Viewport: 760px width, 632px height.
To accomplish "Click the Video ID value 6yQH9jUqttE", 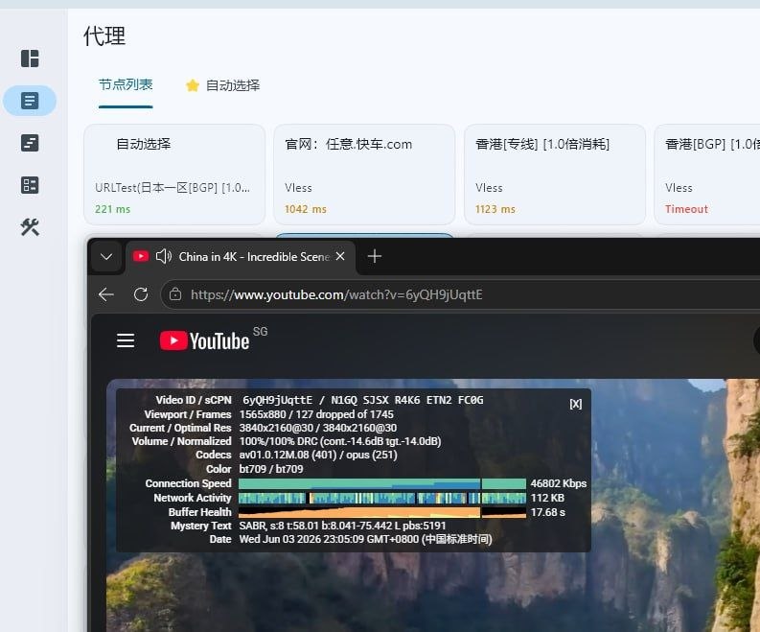I will 277,400.
